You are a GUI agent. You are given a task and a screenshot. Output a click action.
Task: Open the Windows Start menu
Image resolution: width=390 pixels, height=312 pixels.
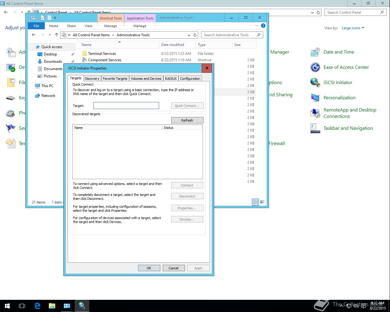pos(7,306)
